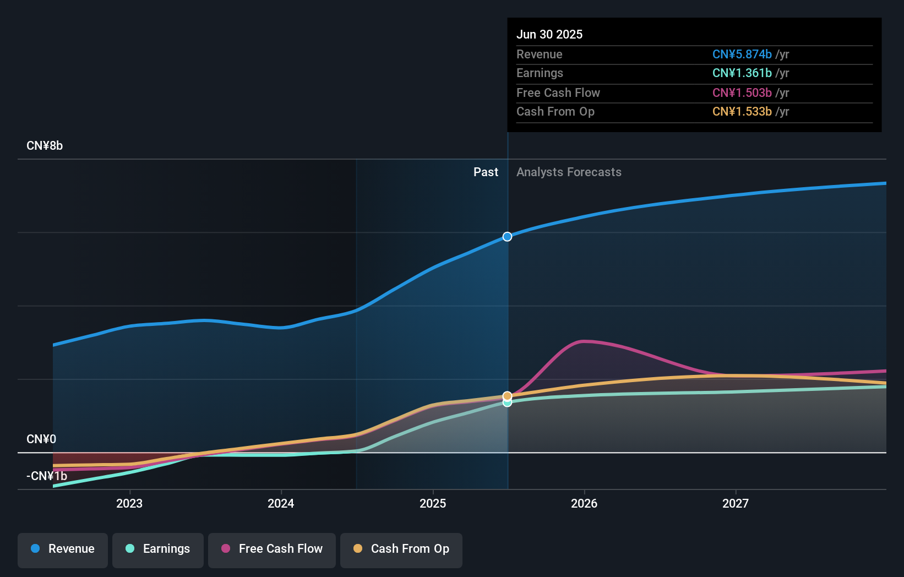Select the Revenue data point marker on the chart
Viewport: 904px width, 577px height.
click(507, 237)
